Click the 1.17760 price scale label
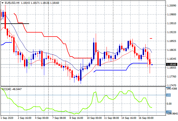The width and height of the screenshot is (178, 121). [172, 77]
